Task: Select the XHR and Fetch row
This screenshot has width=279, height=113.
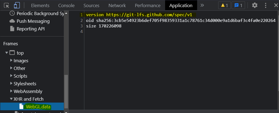Action: coord(32,99)
